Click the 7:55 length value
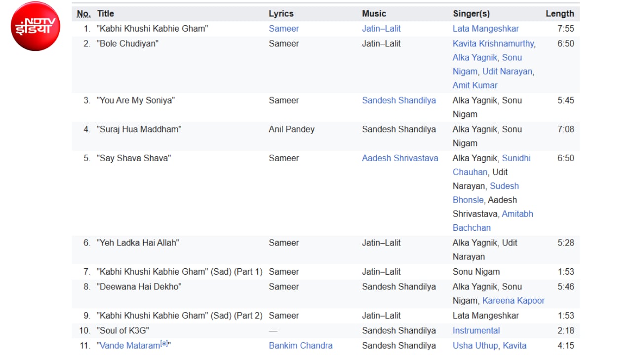Viewport: 632px width, 355px height. [566, 29]
